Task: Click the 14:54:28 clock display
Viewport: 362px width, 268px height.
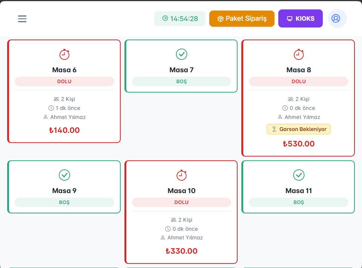Action: point(180,18)
